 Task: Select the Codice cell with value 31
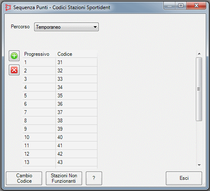click(x=76, y=62)
